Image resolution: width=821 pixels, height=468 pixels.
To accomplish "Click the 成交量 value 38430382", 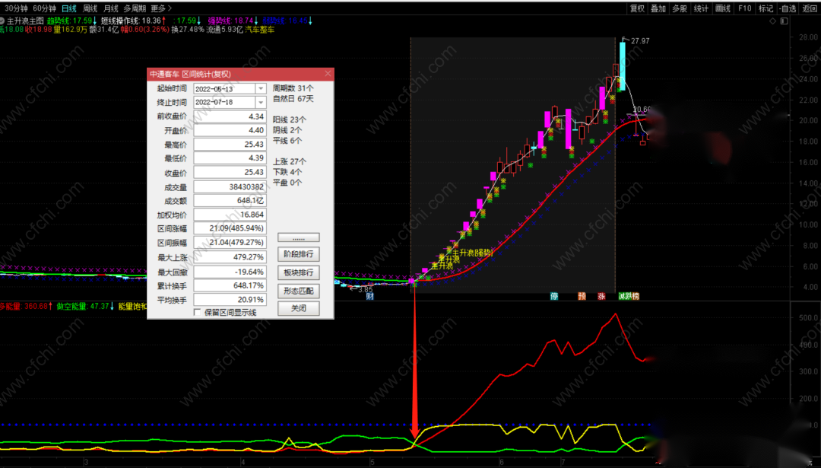I will [230, 186].
